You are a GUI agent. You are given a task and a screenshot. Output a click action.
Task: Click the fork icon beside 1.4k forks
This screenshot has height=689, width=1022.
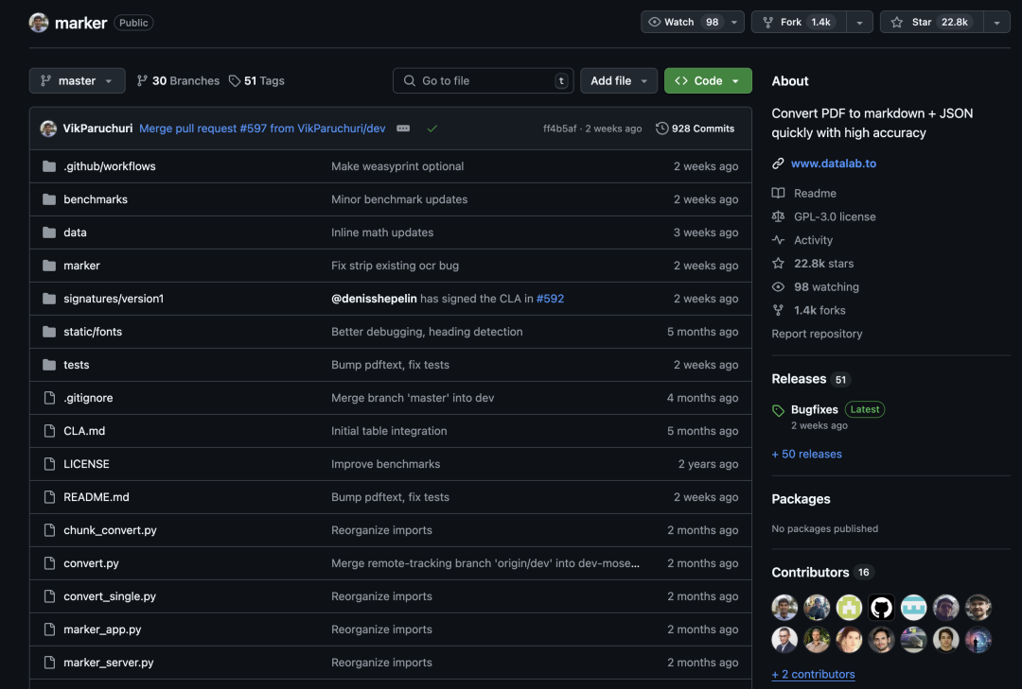778,310
